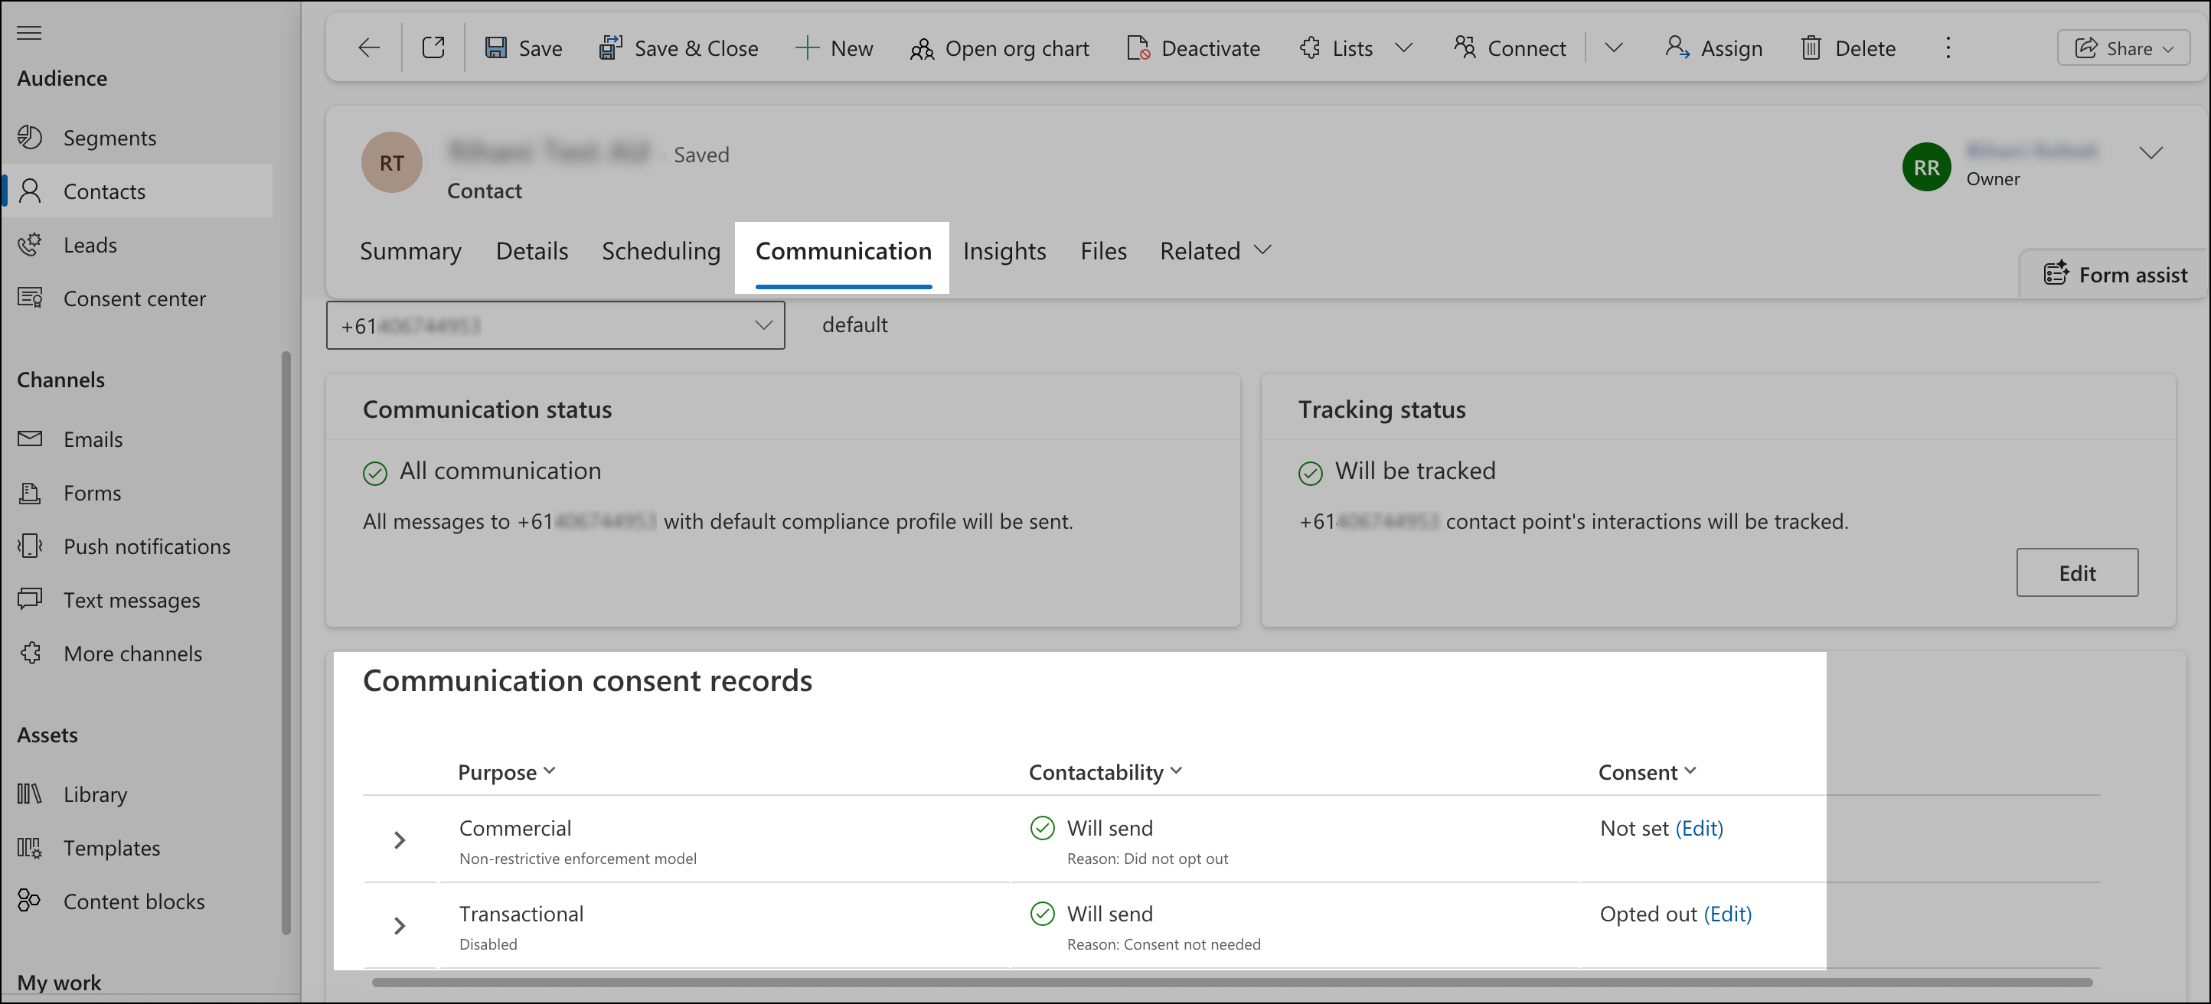The image size is (2211, 1004).
Task: Expand the Transactional consent row
Action: coord(399,926)
